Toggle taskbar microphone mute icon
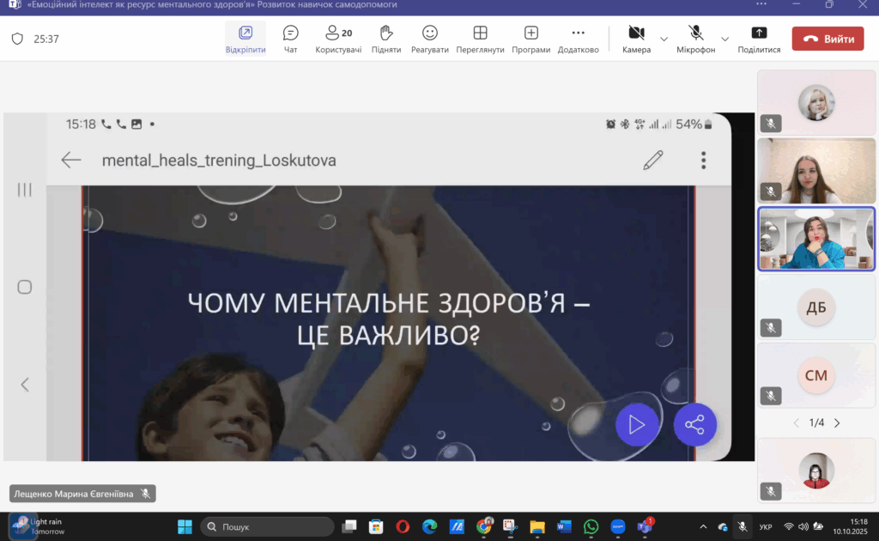Image resolution: width=879 pixels, height=541 pixels. [x=743, y=526]
